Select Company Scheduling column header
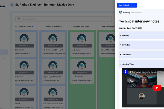This screenshot has height=109, width=164. coord(53,26)
